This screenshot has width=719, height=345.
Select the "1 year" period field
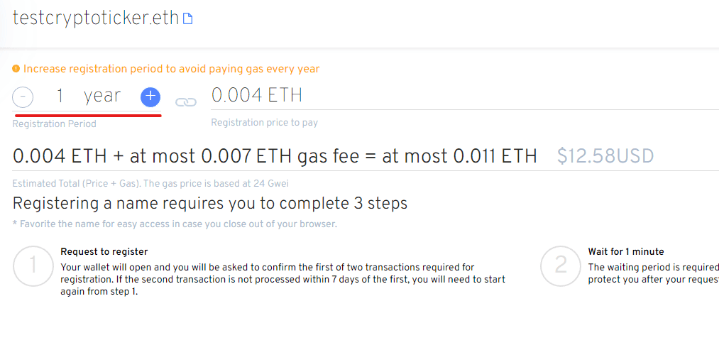pos(89,96)
